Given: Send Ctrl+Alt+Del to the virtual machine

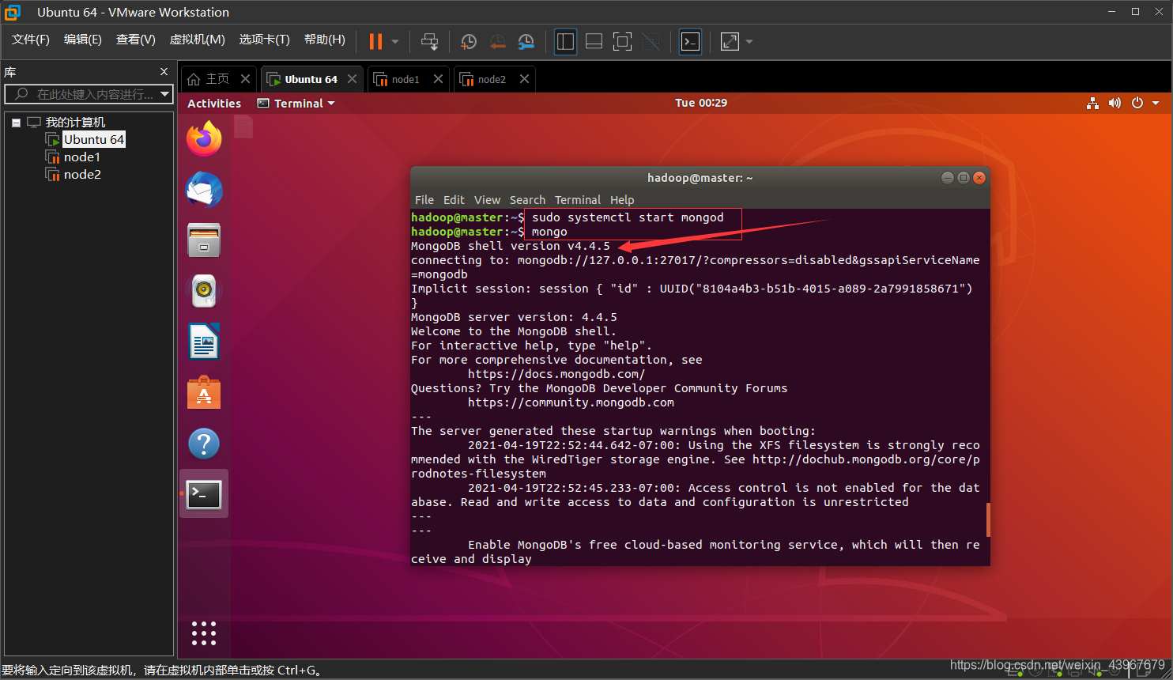Looking at the screenshot, I should (429, 41).
